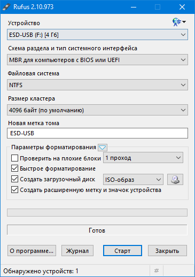Click the disc icon to select ISO image
The image size is (195, 277).
tap(175, 180)
